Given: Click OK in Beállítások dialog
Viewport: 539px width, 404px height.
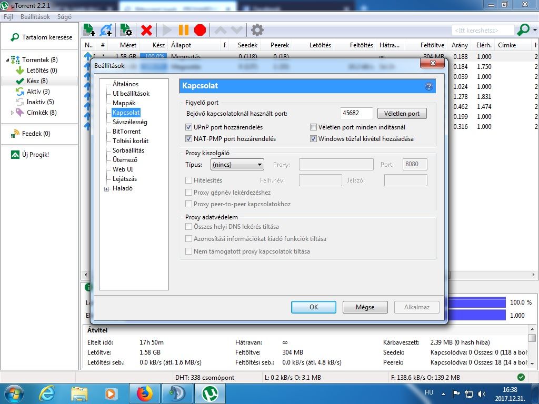Looking at the screenshot, I should click(x=314, y=307).
